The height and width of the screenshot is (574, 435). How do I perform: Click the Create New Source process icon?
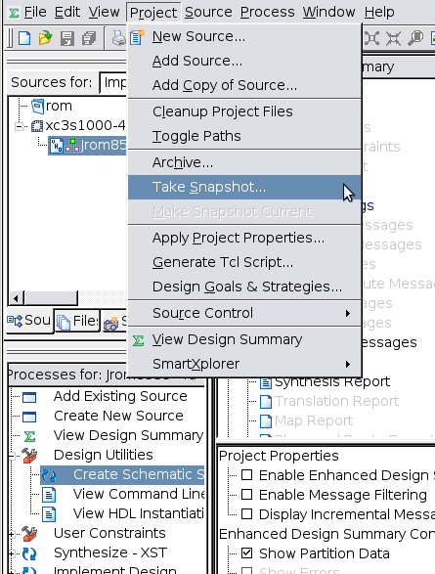pos(29,417)
